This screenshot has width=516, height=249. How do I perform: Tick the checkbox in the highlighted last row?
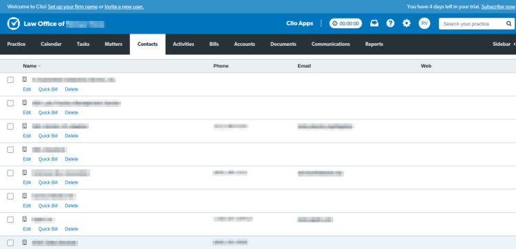[10, 243]
